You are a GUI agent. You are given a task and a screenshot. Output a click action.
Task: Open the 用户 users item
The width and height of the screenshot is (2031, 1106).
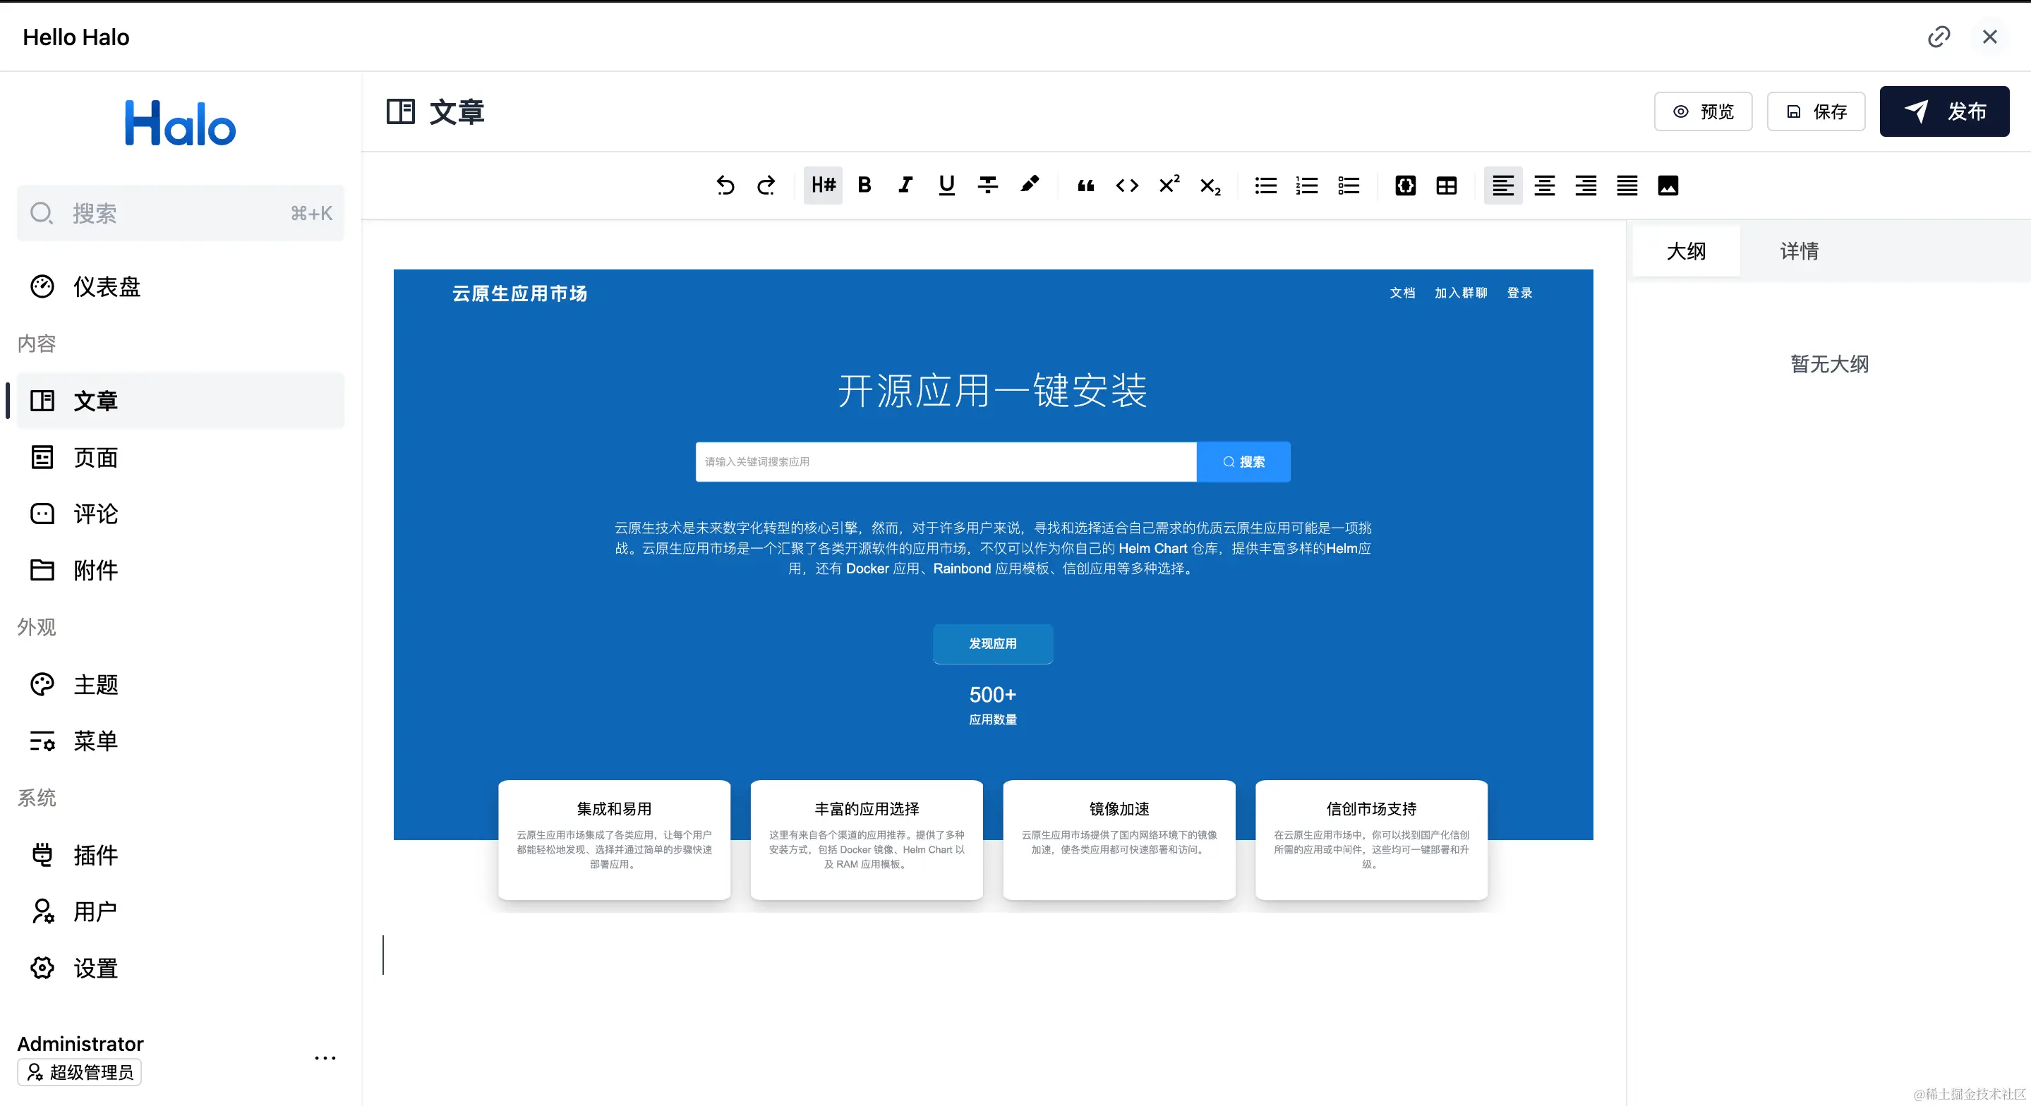tap(181, 911)
